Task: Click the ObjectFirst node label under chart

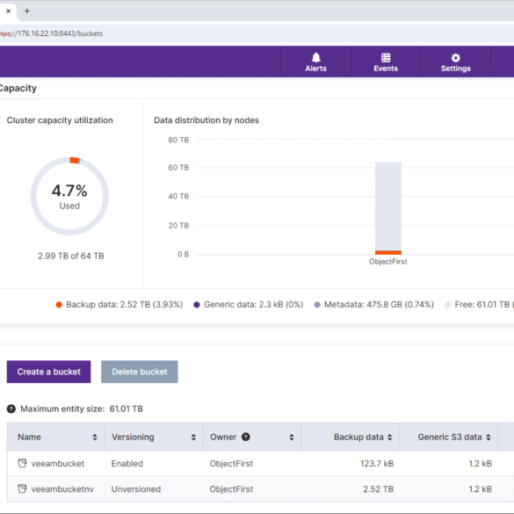Action: click(387, 262)
